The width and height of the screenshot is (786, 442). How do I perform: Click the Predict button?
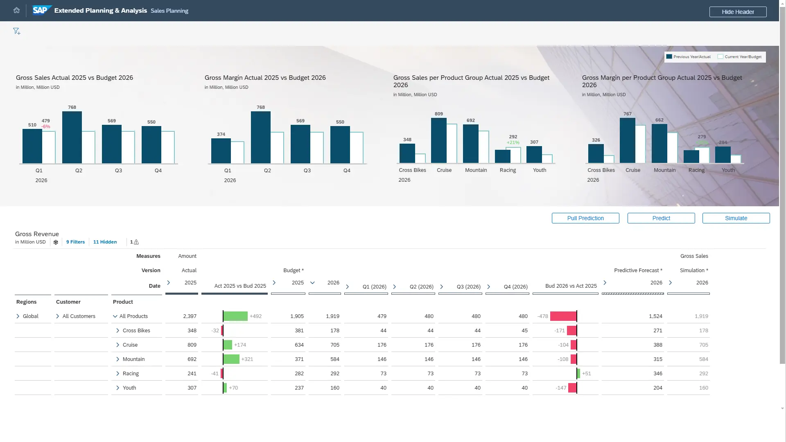661,218
